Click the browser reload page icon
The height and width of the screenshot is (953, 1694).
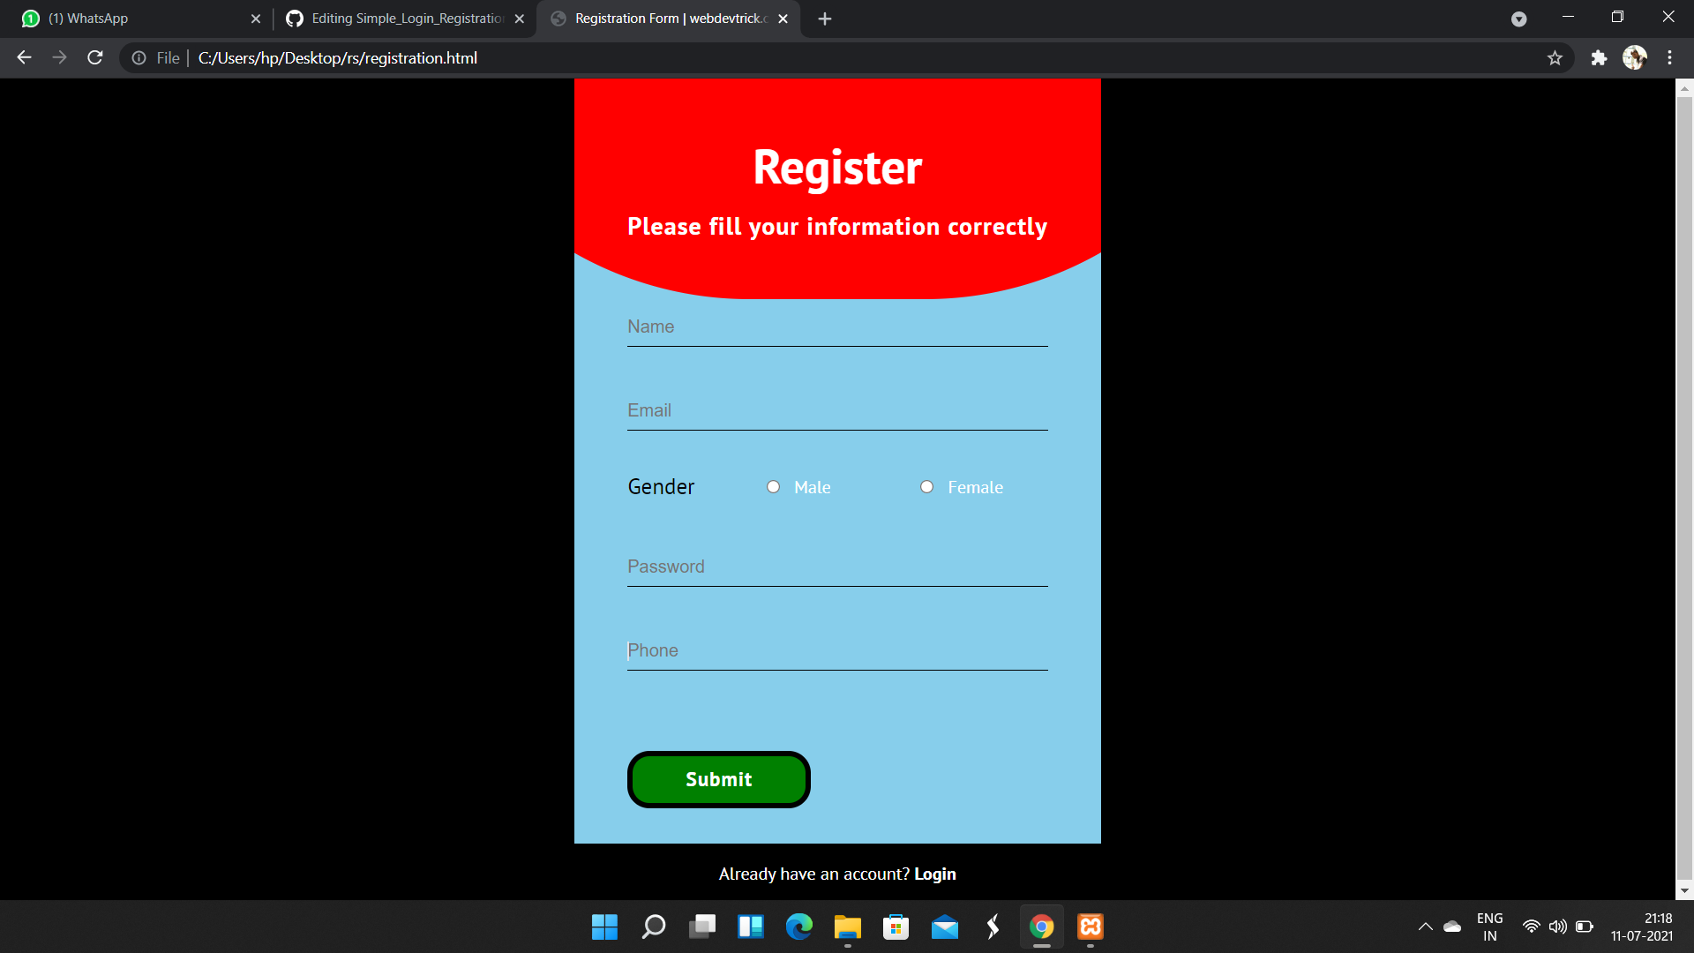(95, 58)
